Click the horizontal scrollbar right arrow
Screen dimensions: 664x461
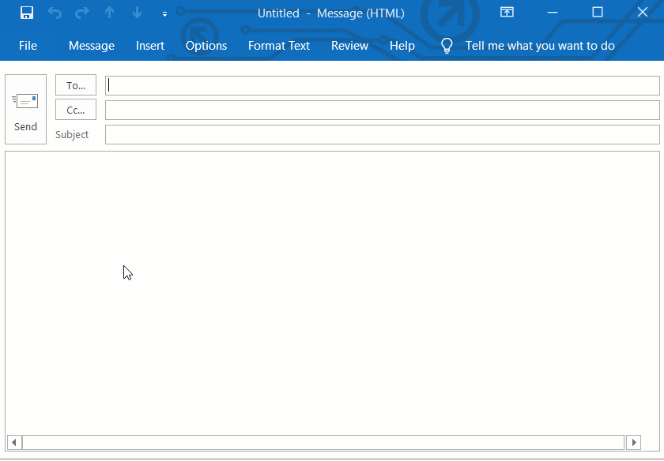click(633, 442)
